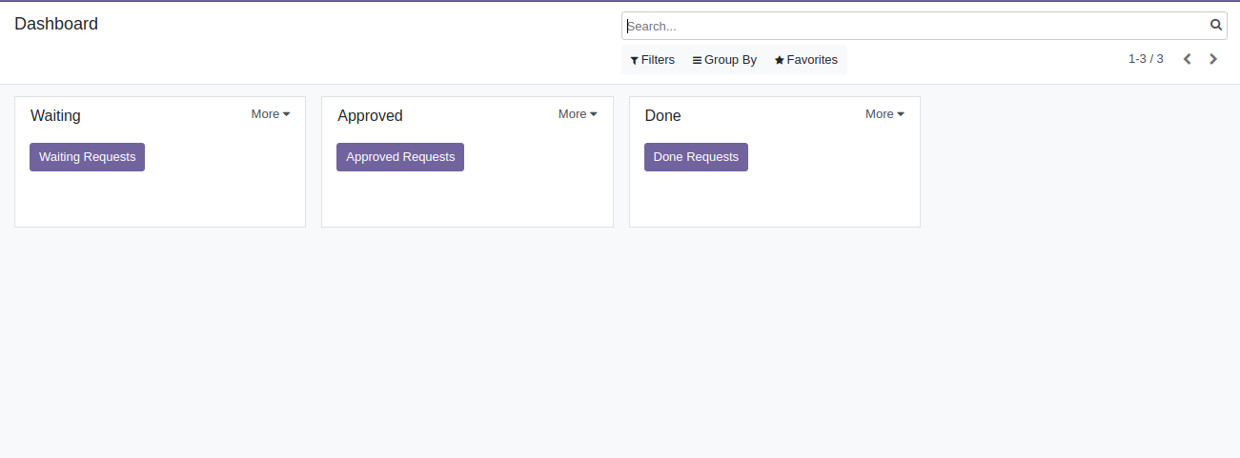The image size is (1240, 458).
Task: Click the Waiting Requests button
Action: pyautogui.click(x=87, y=157)
